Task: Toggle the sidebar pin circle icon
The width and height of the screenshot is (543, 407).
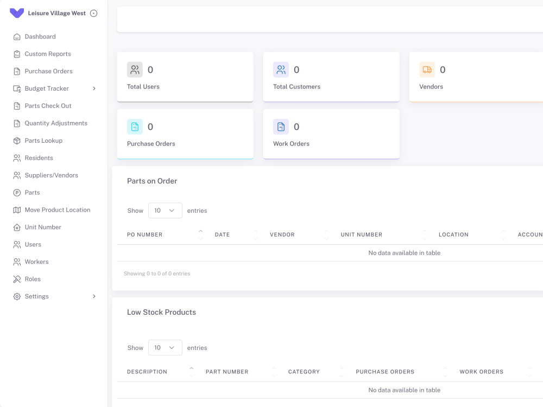Action: coord(93,13)
